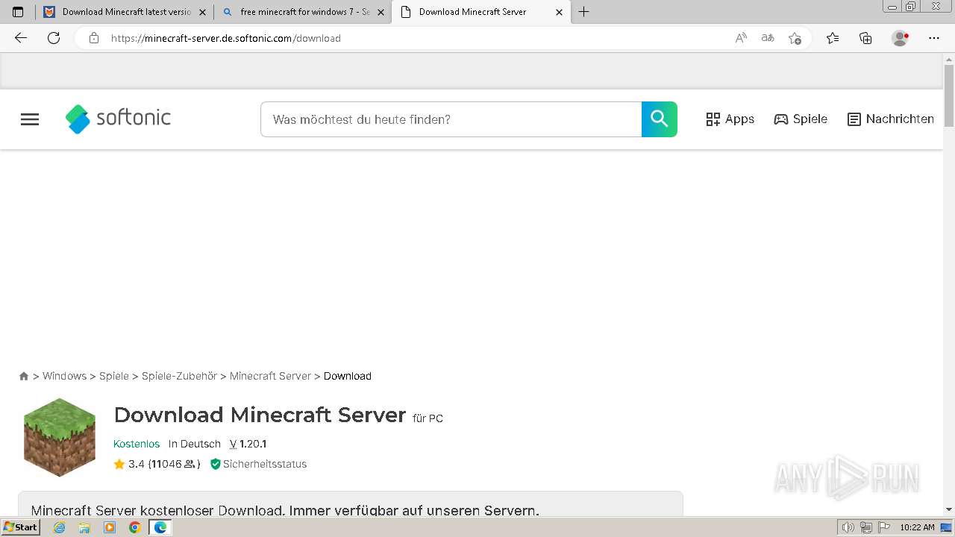This screenshot has height=537, width=955.
Task: Open the translate page icon
Action: tap(768, 38)
